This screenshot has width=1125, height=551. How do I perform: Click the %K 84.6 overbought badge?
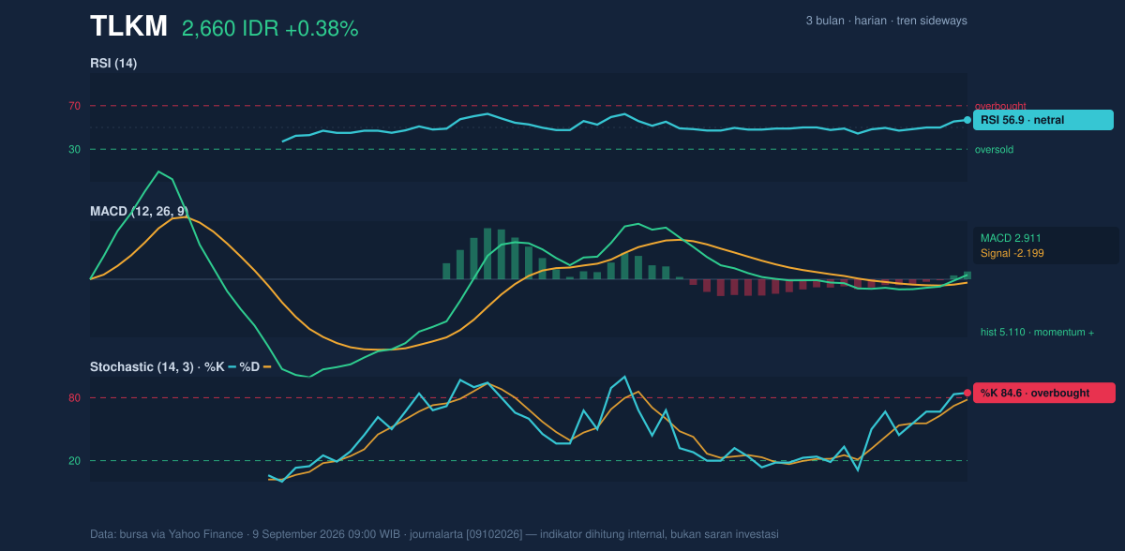pyautogui.click(x=1043, y=393)
